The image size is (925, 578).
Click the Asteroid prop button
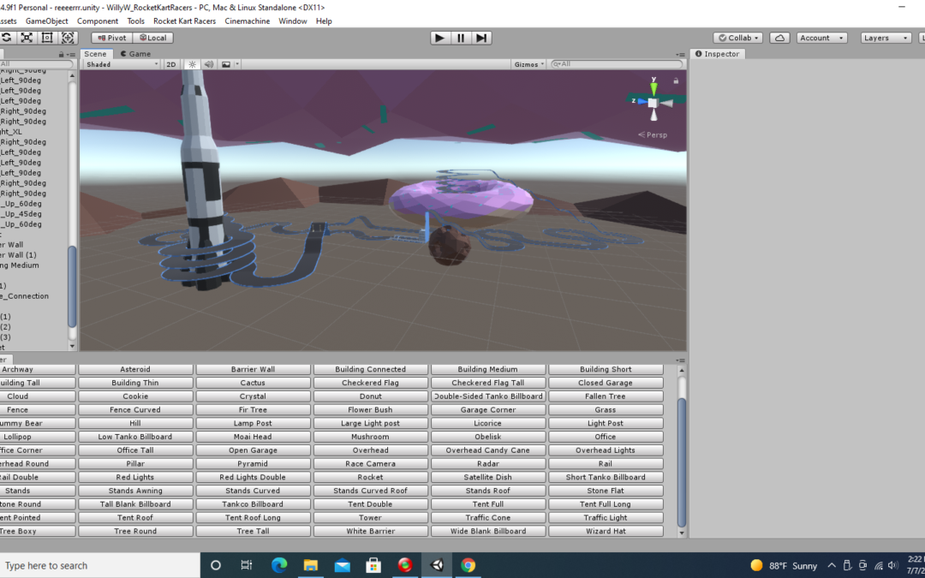tap(135, 369)
